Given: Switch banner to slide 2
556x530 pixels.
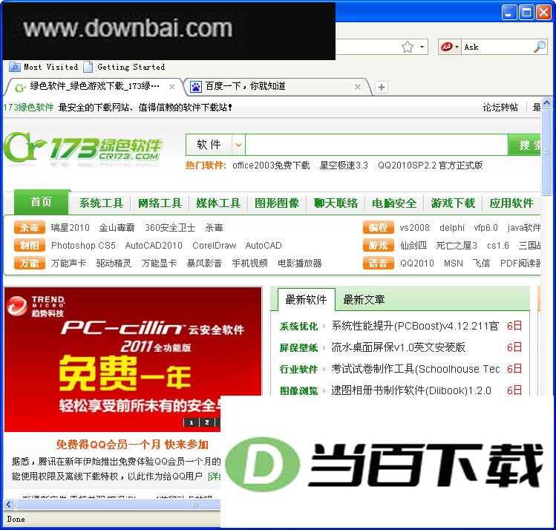Looking at the screenshot, I should [x=206, y=422].
